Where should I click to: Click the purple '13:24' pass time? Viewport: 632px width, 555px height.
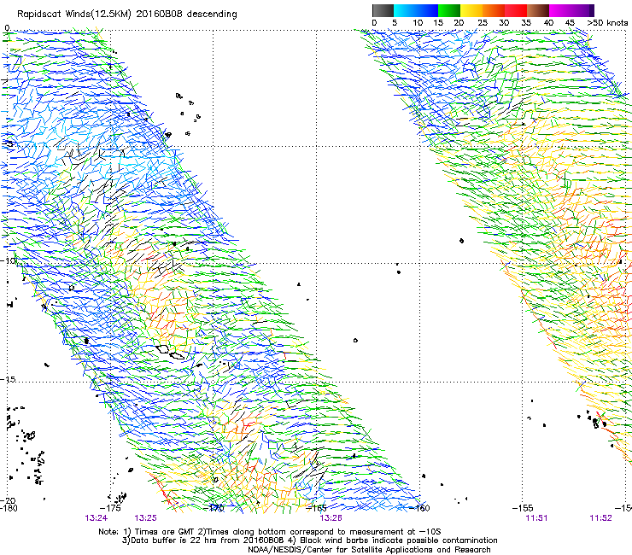coord(97,518)
